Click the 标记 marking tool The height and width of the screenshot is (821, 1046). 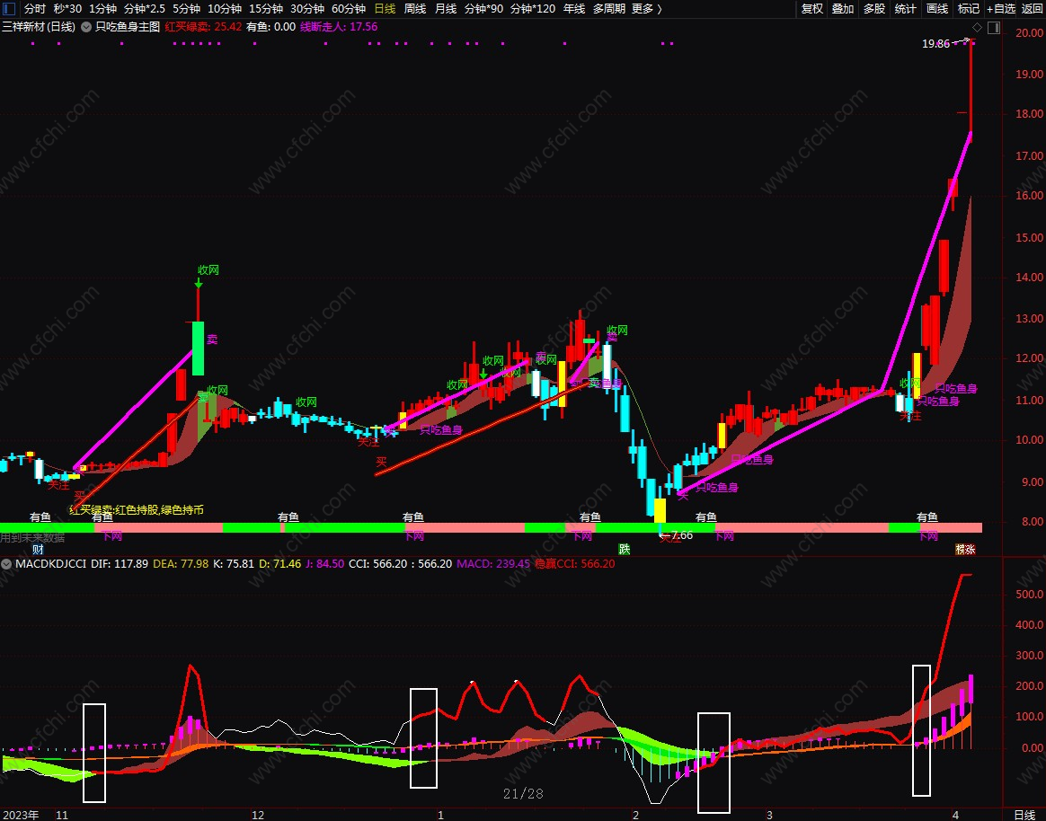[x=967, y=9]
